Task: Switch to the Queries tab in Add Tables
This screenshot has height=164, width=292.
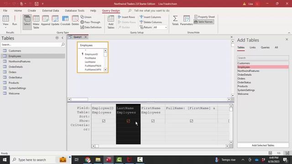Action: pos(265,47)
